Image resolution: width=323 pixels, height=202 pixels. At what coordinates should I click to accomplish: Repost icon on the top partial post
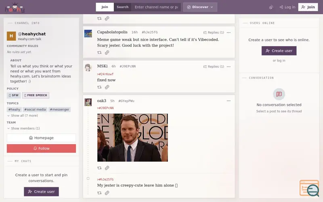(x=99, y=19)
